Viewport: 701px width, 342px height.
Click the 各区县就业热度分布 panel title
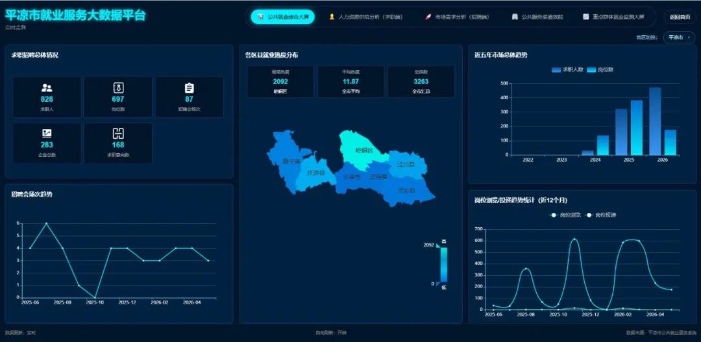(271, 55)
